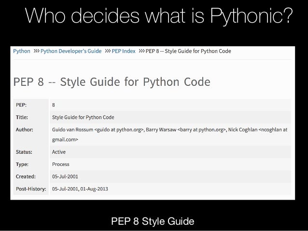Click breadcrumb text 'PEP 8 -- Style Guide for Python Code'
The image size is (308, 231).
pos(188,51)
